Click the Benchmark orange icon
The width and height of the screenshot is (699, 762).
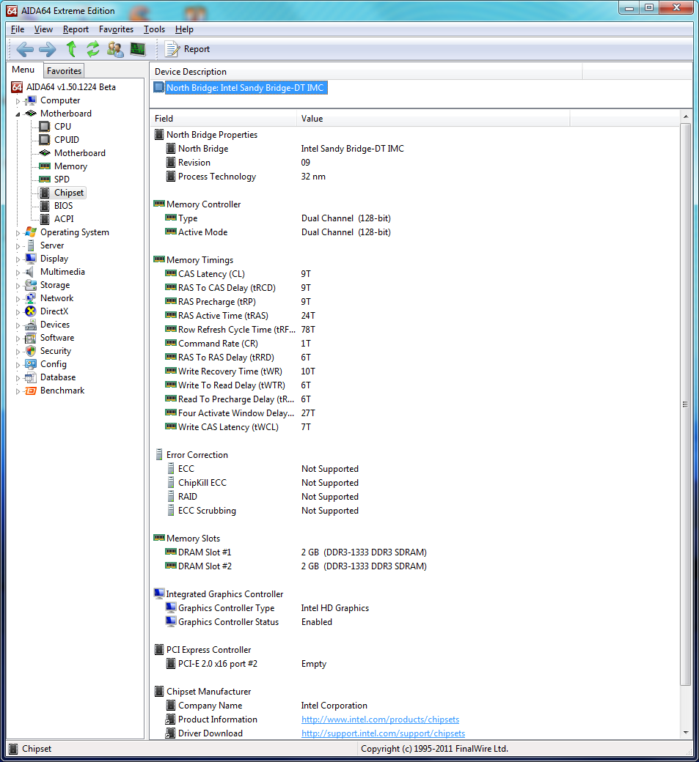pyautogui.click(x=31, y=391)
